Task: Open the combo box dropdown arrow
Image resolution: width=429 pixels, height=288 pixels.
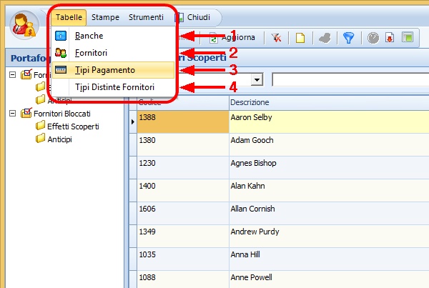Action: (257, 79)
